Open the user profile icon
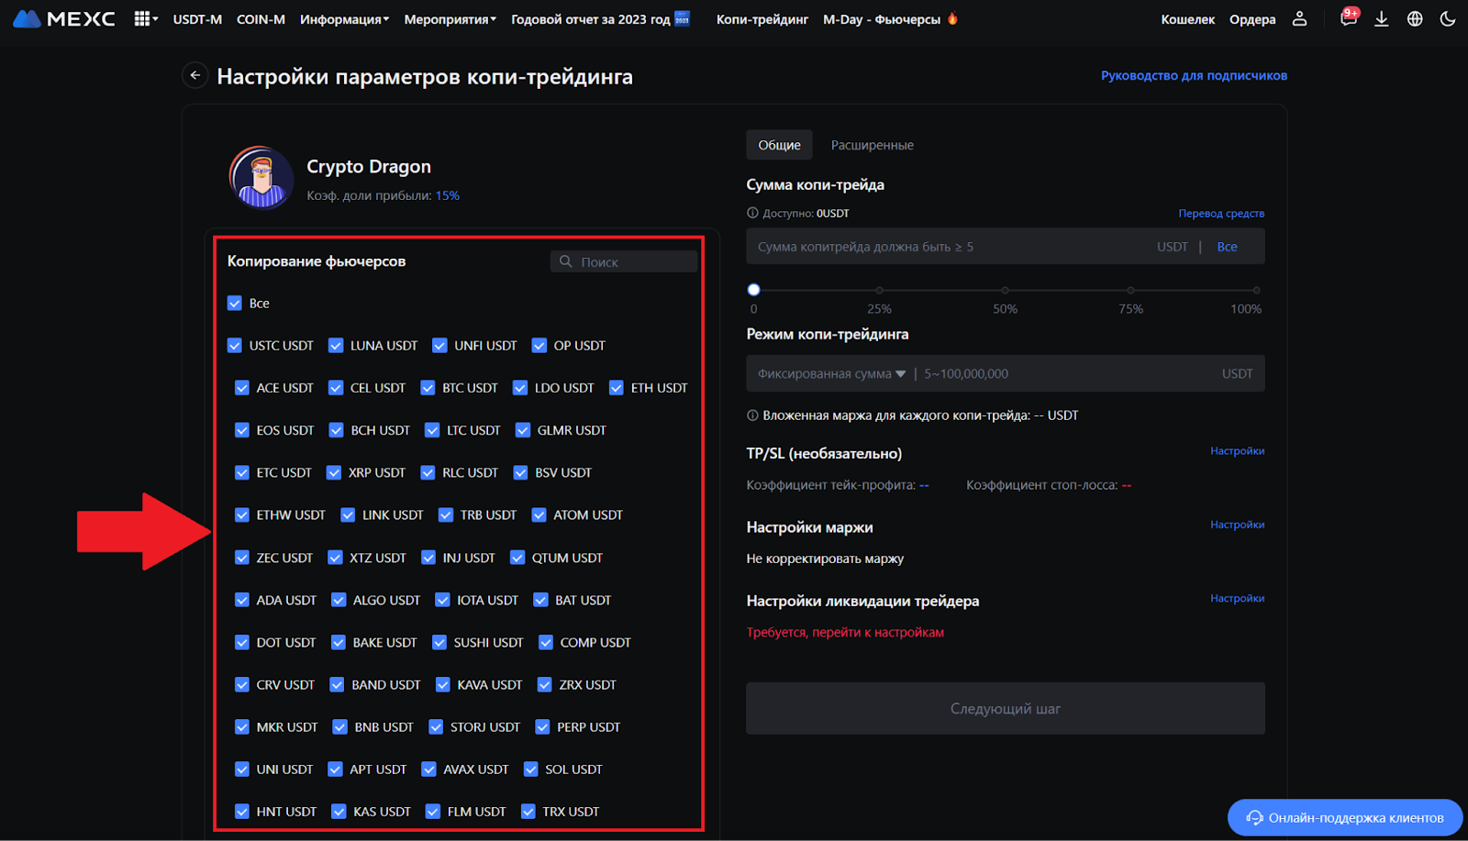Screen dimensions: 1468x841 [x=1299, y=19]
